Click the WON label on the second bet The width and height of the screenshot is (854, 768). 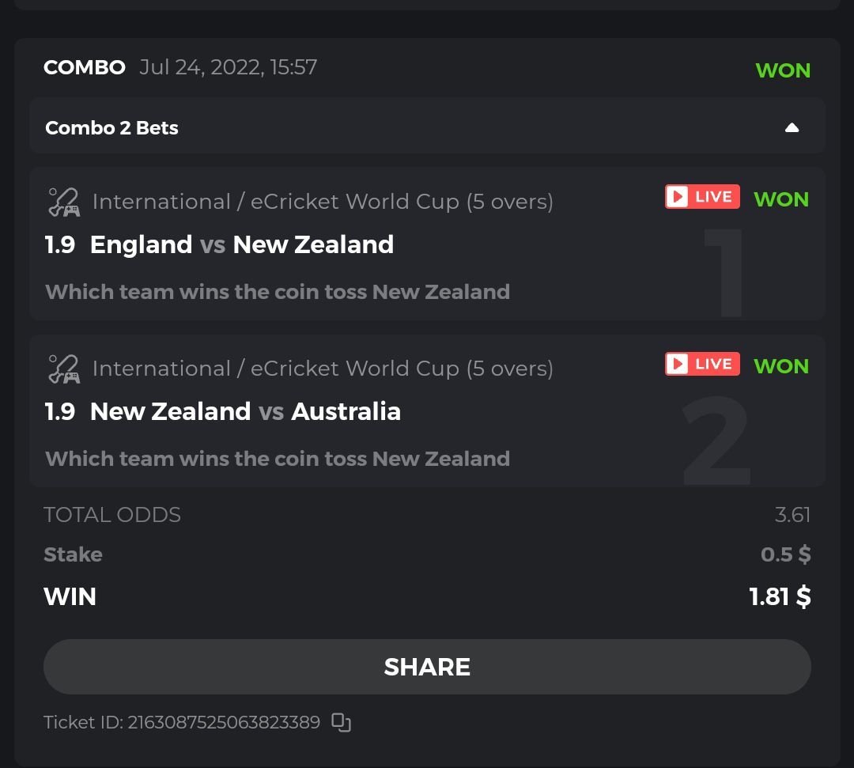(x=781, y=366)
